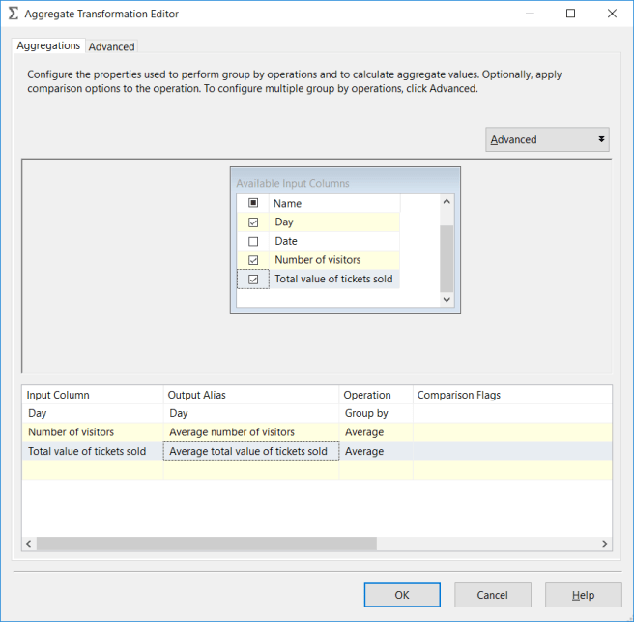This screenshot has height=622, width=634.
Task: Open the Group by operation cell
Action: click(x=376, y=413)
